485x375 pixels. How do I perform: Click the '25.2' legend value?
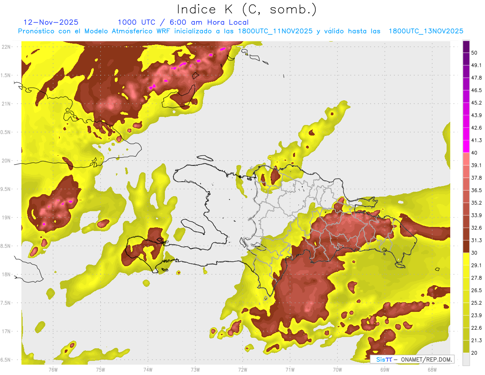point(477,303)
